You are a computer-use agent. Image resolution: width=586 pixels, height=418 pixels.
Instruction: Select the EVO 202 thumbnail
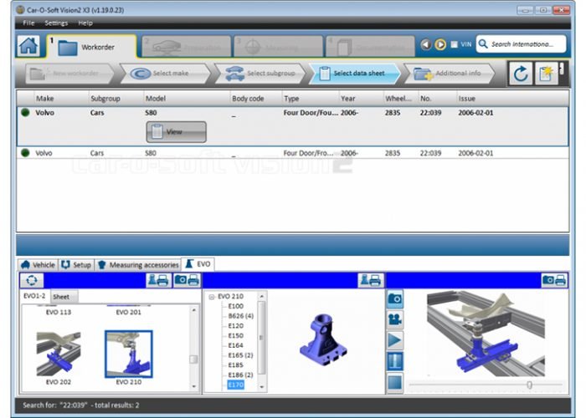pos(59,353)
